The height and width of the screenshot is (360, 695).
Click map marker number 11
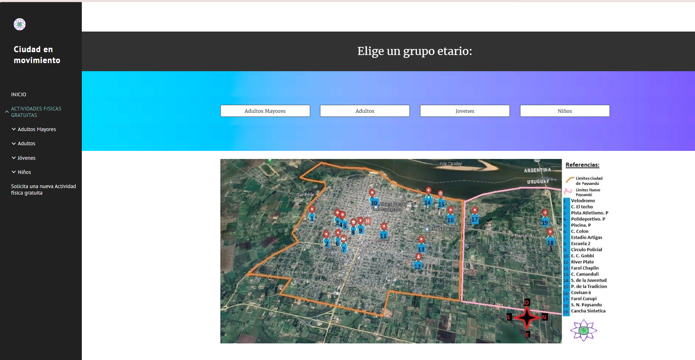pyautogui.click(x=384, y=227)
